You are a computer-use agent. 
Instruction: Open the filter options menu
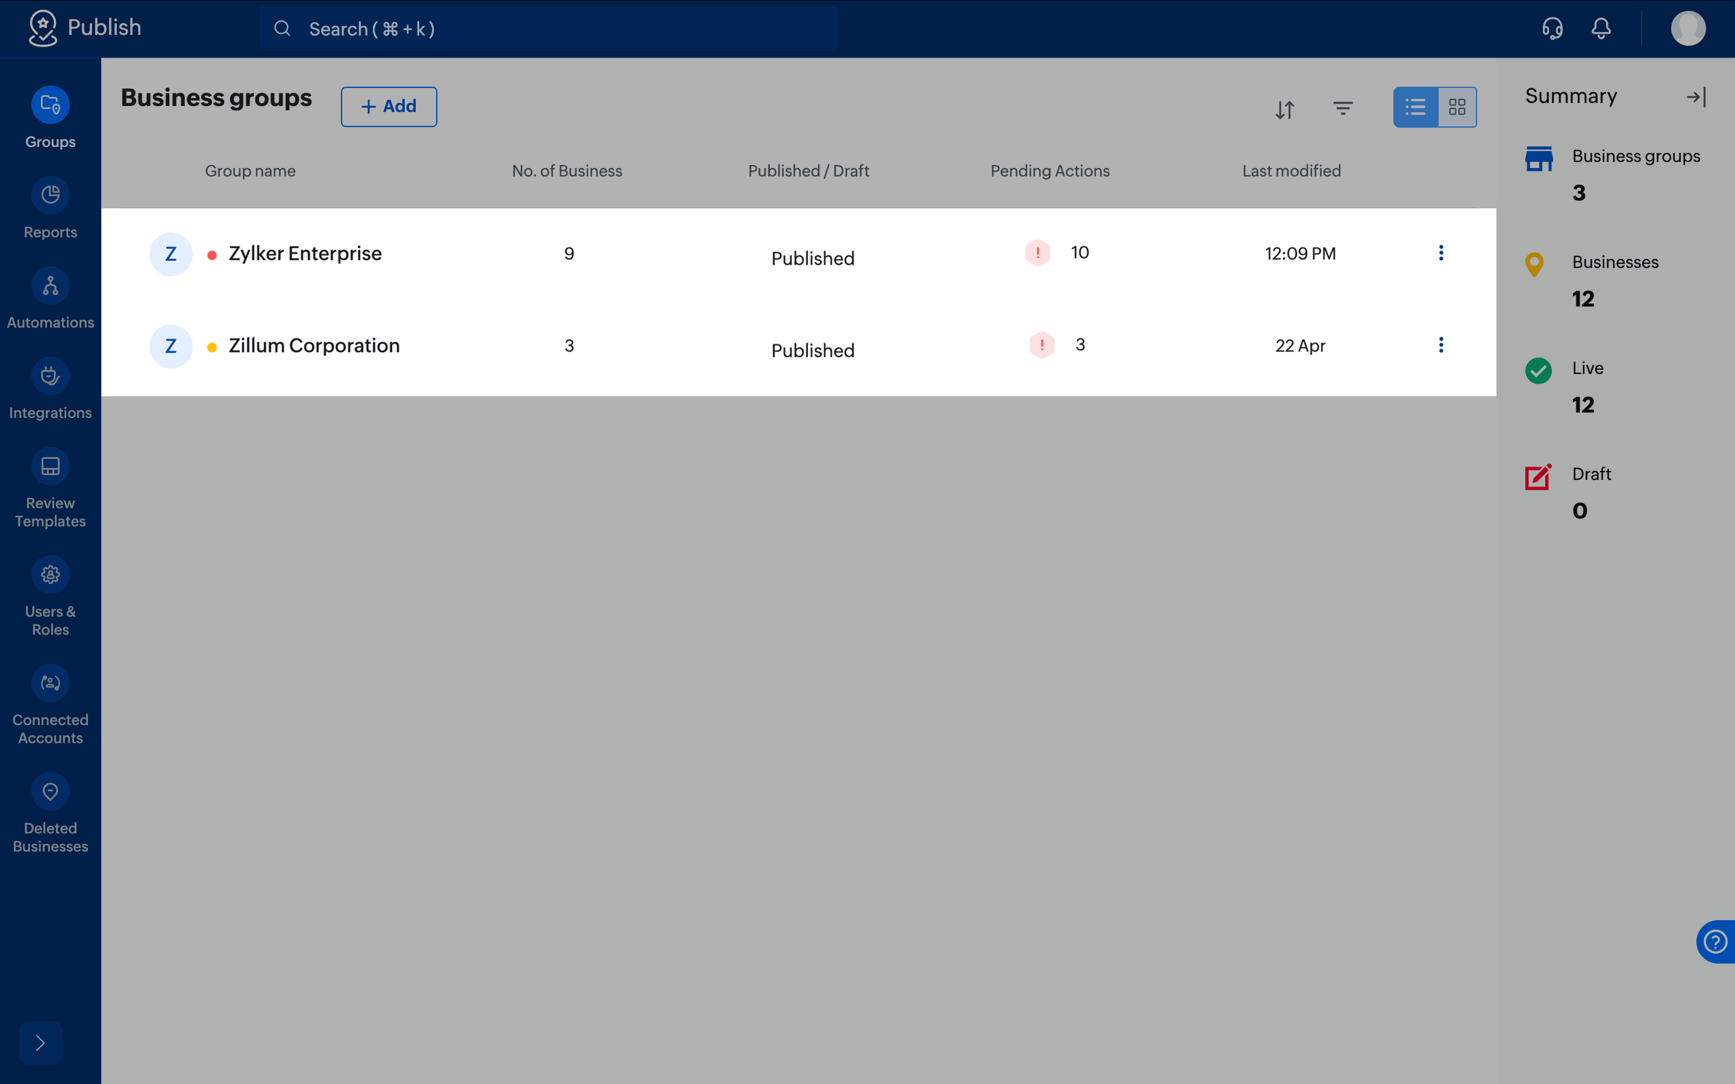1343,108
